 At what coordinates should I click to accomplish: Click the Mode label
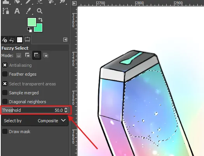[7, 55]
